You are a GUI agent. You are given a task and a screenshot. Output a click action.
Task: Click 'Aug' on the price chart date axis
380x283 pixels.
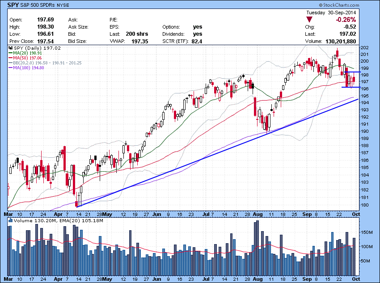[258, 214]
